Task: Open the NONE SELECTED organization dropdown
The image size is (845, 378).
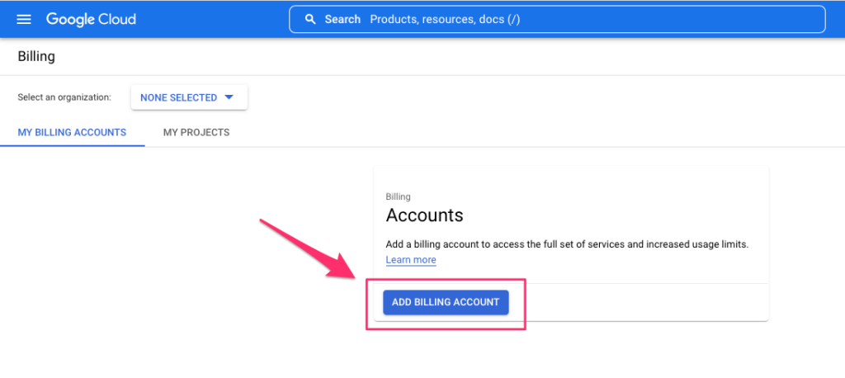Action: (x=189, y=97)
